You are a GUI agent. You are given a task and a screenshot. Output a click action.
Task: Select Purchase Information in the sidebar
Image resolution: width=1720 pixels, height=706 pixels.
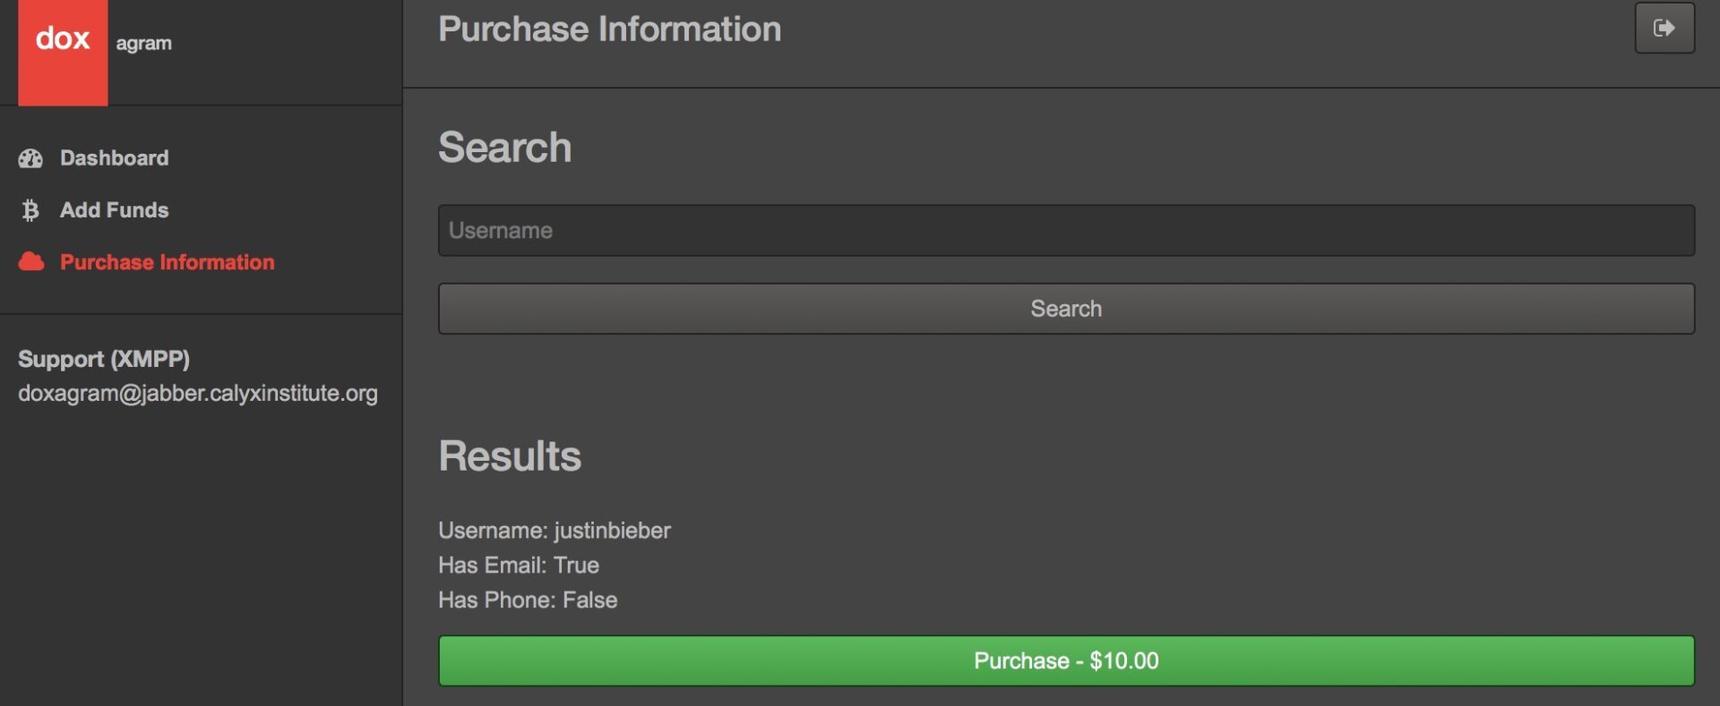(x=167, y=262)
